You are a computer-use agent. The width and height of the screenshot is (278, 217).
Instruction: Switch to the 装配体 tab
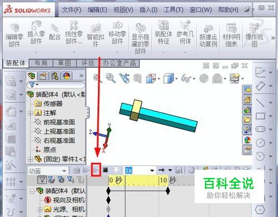(16, 63)
